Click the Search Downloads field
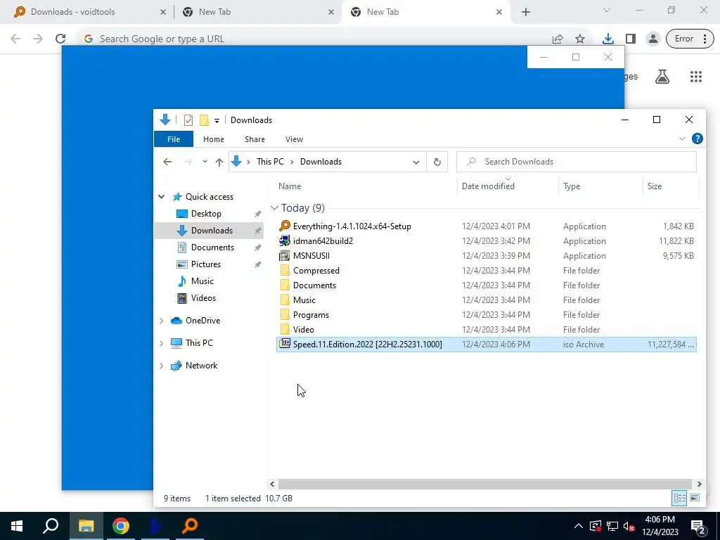 tap(577, 162)
